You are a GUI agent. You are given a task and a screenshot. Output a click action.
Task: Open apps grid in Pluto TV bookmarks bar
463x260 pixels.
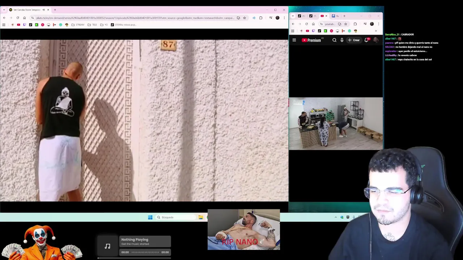4,25
